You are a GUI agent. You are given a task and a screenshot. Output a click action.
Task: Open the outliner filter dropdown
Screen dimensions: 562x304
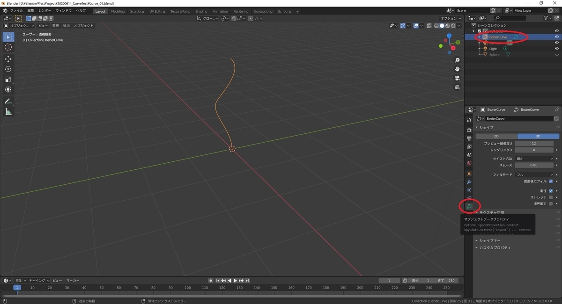click(x=548, y=18)
